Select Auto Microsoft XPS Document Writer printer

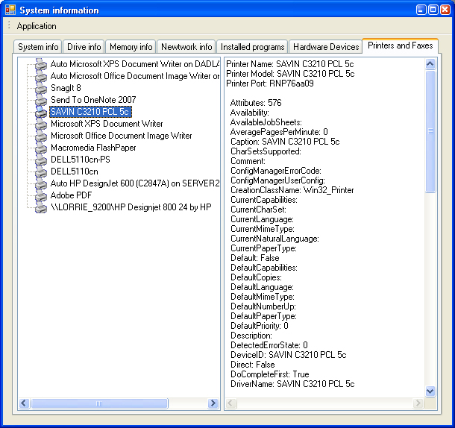tap(135, 64)
